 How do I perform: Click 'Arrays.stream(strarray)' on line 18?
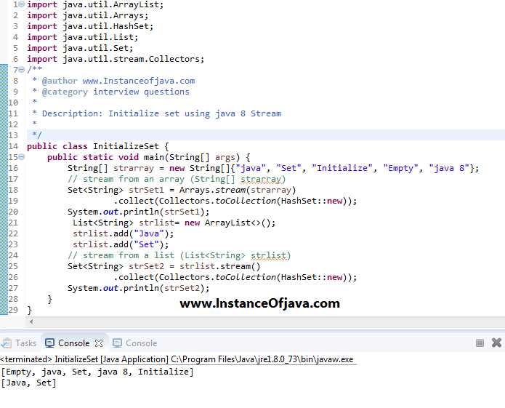point(238,190)
